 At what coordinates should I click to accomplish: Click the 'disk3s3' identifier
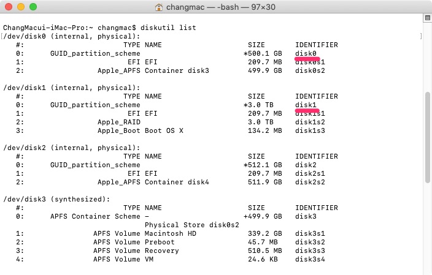310,251
